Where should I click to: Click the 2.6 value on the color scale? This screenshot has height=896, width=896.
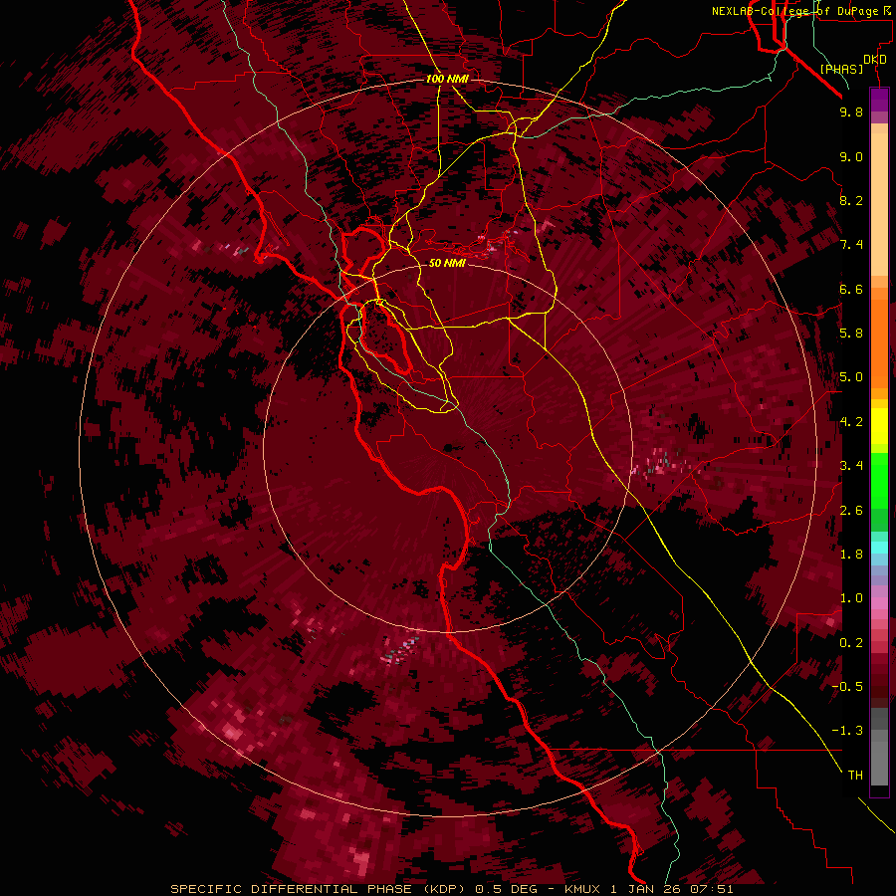pyautogui.click(x=851, y=511)
